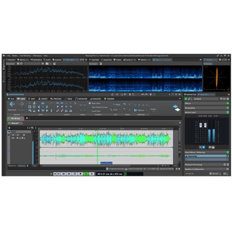This screenshot has width=232, height=232.
Task: Toggle the Master Level pane green indicator
Action: click(228, 112)
